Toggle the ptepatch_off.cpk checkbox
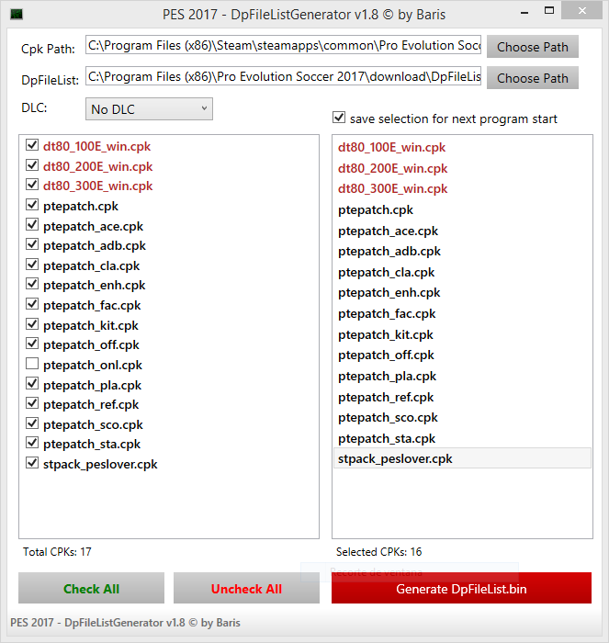Image resolution: width=609 pixels, height=643 pixels. (x=32, y=344)
